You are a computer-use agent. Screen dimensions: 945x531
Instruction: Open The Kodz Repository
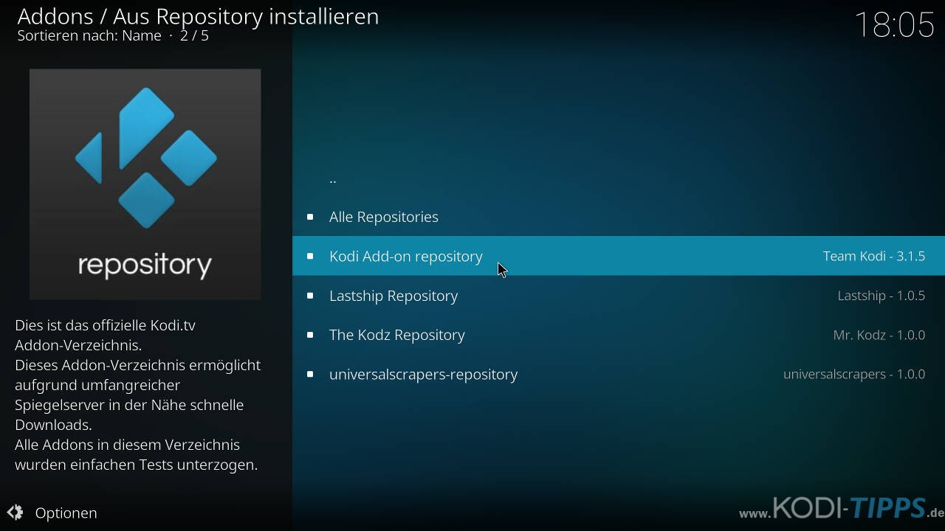pos(619,335)
